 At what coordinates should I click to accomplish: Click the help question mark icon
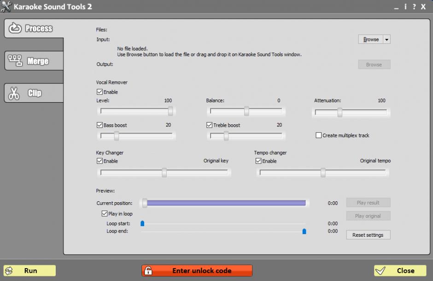pos(414,6)
